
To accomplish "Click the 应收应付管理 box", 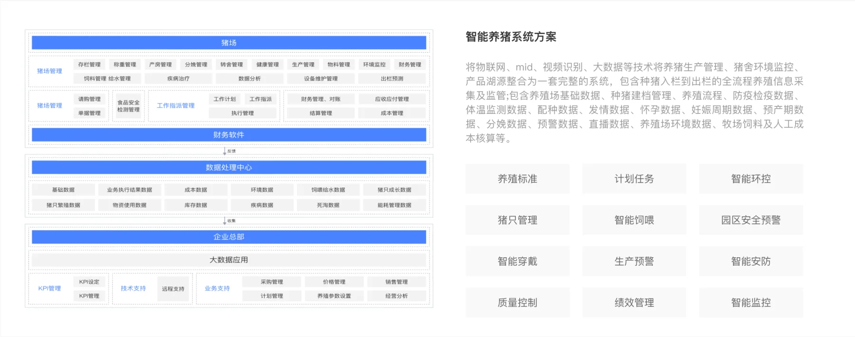I will click(392, 99).
